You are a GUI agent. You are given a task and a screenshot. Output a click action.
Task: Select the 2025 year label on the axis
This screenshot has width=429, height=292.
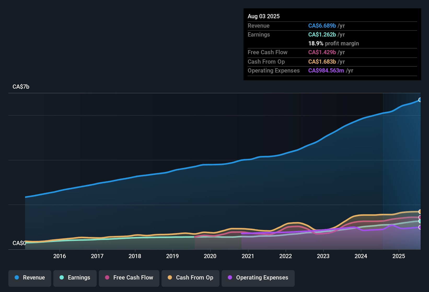pos(399,256)
